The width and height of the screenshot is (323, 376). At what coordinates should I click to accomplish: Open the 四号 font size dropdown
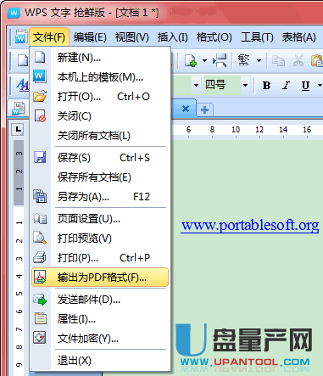tap(246, 85)
